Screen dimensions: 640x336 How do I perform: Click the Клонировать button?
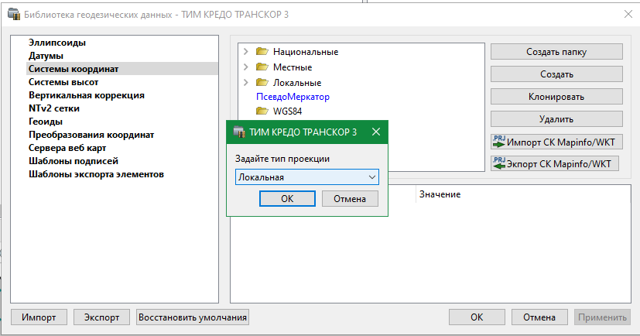tap(556, 97)
